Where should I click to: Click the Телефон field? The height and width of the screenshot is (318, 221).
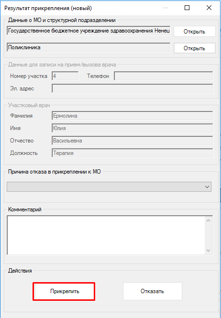click(x=164, y=76)
